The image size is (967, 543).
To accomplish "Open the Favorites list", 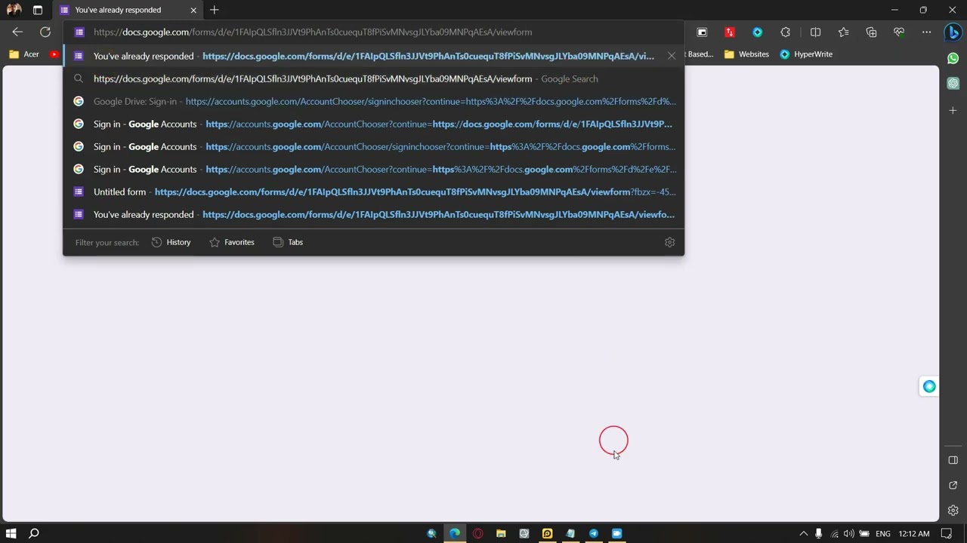I will pyautogui.click(x=843, y=32).
